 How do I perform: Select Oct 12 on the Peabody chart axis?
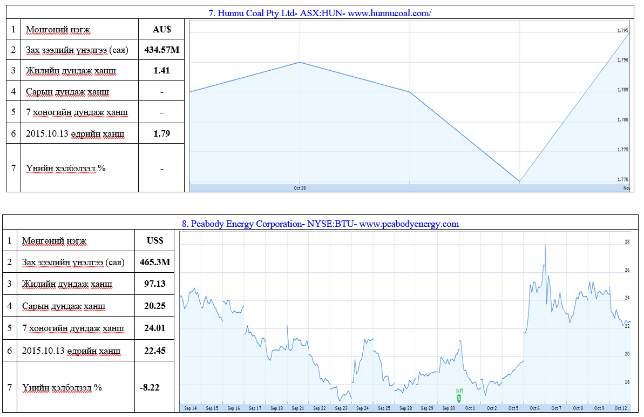pos(621,408)
